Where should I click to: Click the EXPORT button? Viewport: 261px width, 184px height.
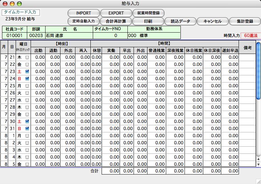pos(116,13)
